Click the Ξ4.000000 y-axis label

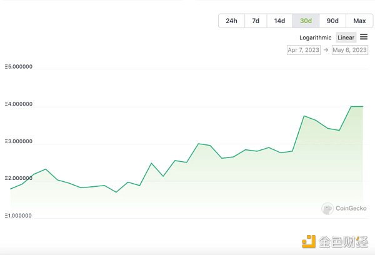(x=19, y=104)
